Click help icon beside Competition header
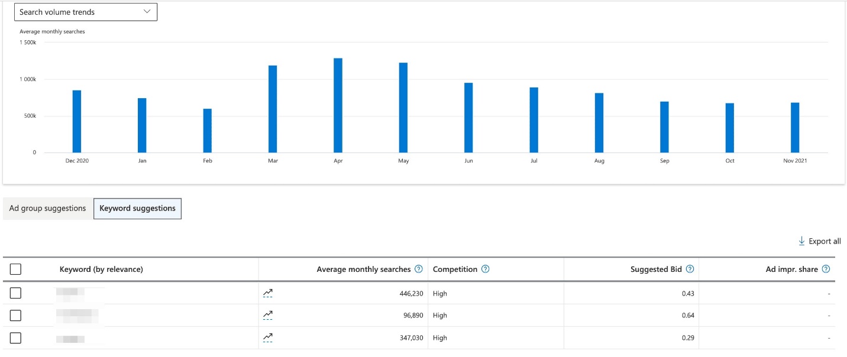The width and height of the screenshot is (847, 357). (x=486, y=270)
